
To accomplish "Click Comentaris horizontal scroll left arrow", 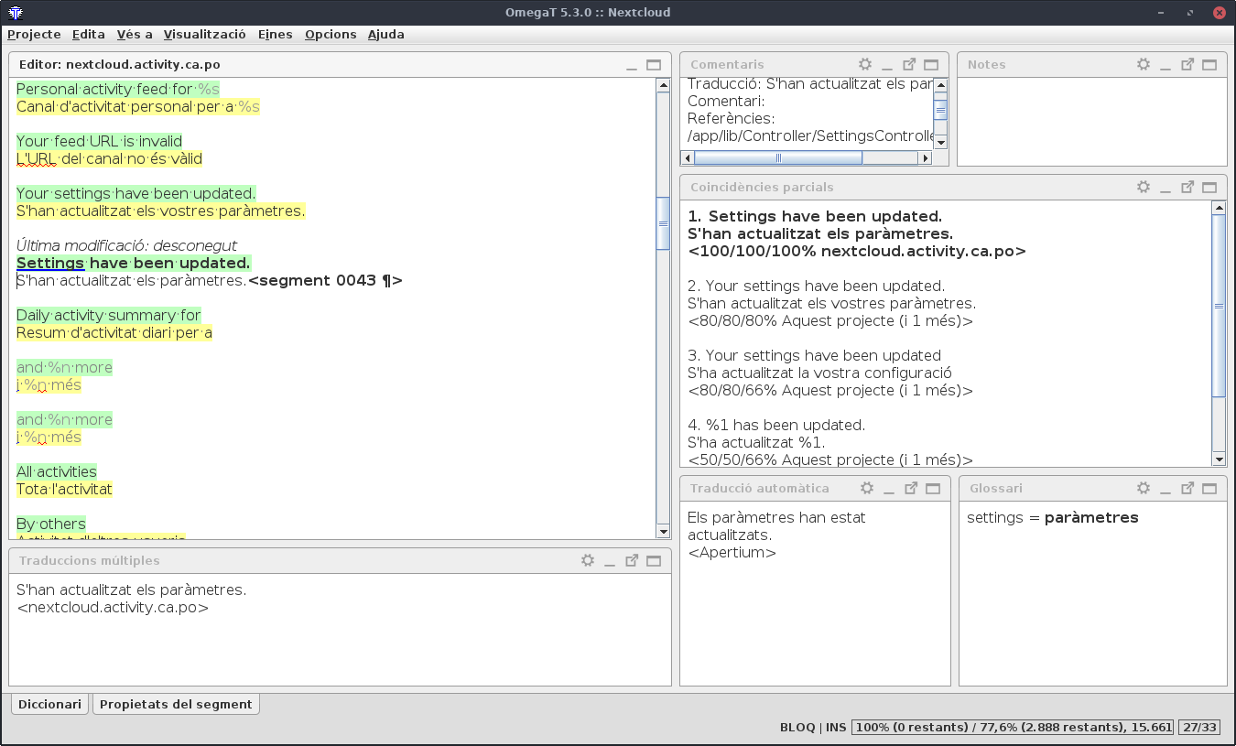I will pos(687,157).
